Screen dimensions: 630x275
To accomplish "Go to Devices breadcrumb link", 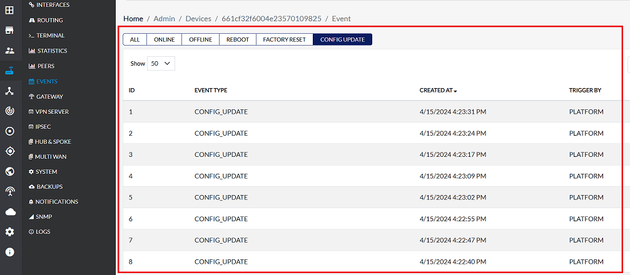I will [x=198, y=19].
